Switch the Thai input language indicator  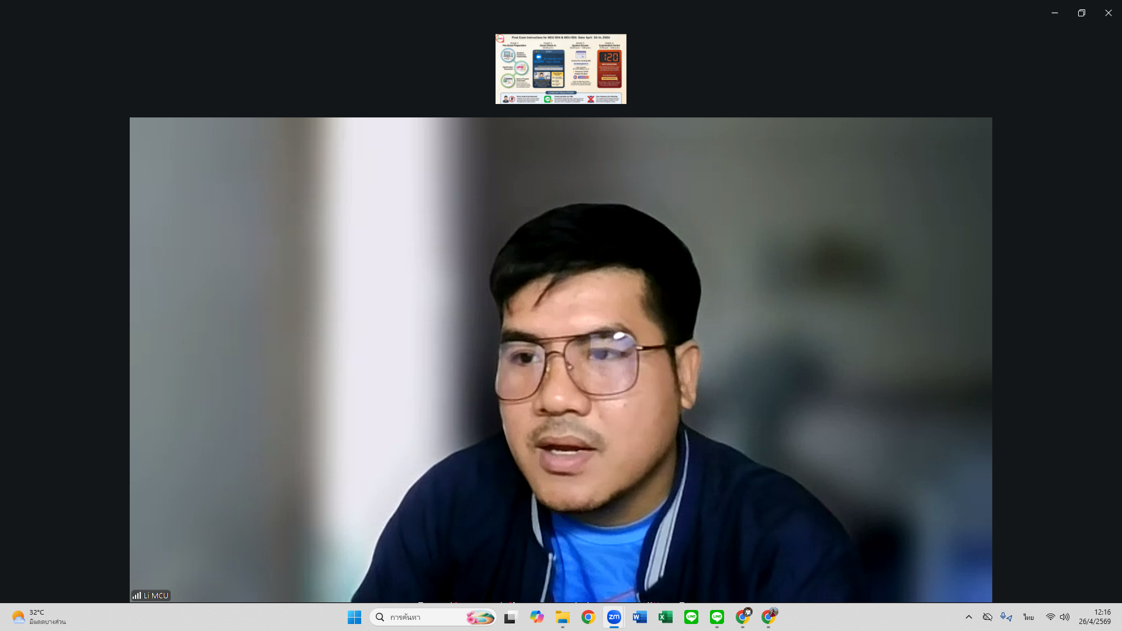(1028, 617)
